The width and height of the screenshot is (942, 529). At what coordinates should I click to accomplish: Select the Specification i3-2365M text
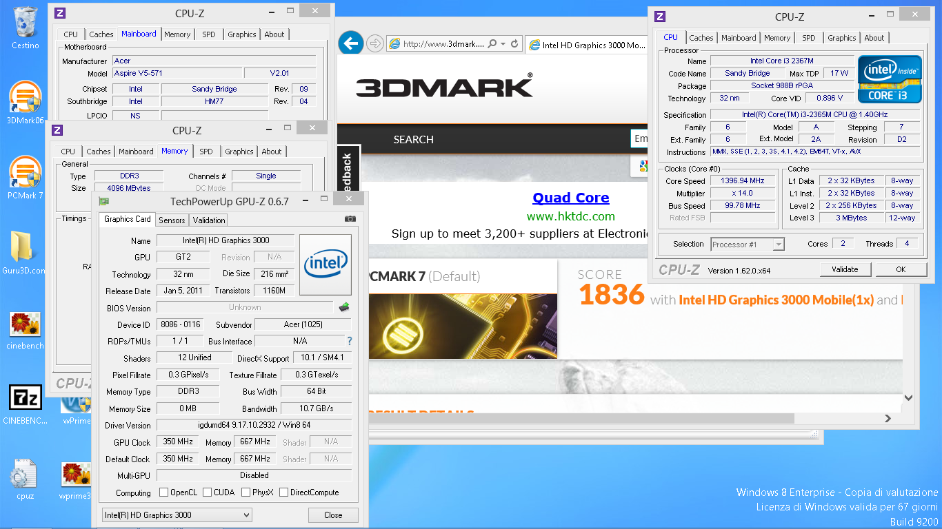click(x=815, y=115)
